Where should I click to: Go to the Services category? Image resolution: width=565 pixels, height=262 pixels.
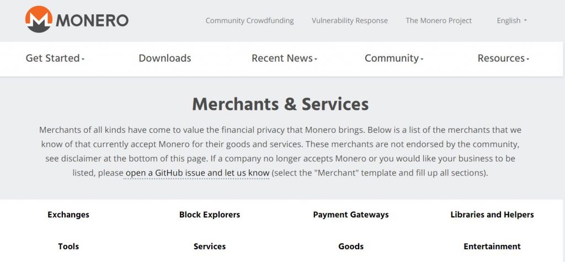coord(210,247)
